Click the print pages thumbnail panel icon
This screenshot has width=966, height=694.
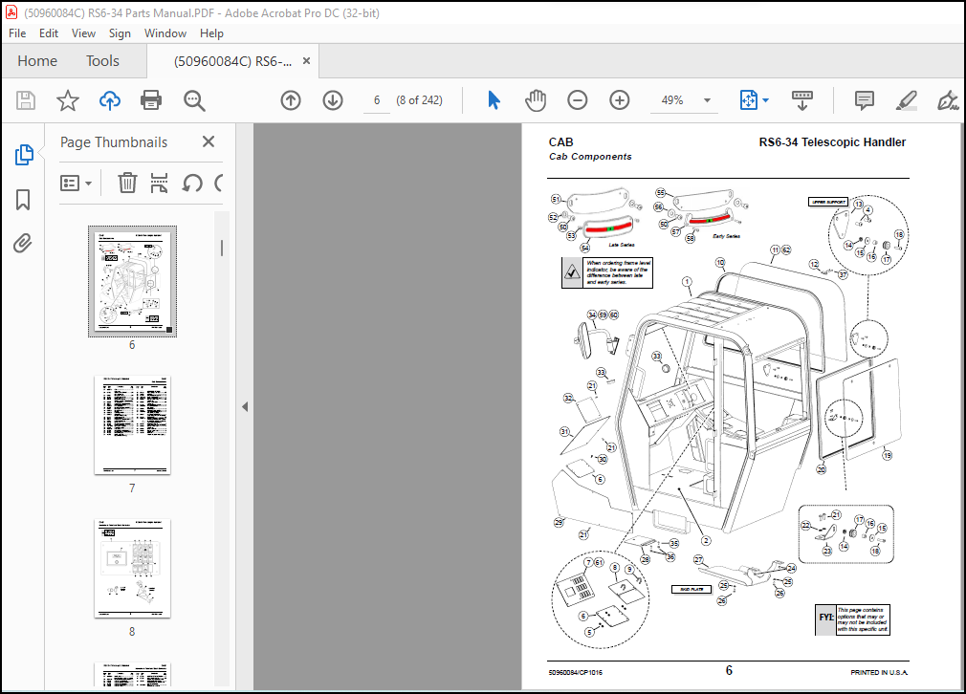pos(159,183)
